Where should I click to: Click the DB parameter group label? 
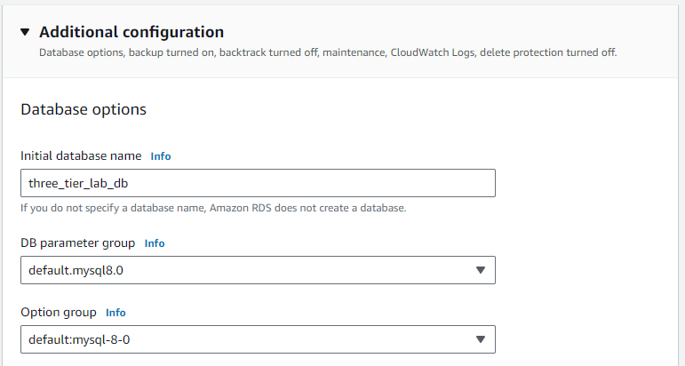78,243
